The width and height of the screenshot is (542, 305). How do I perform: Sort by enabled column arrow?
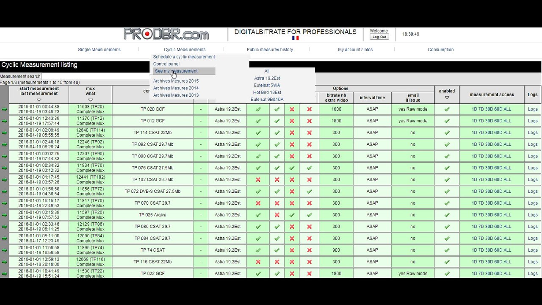pyautogui.click(x=447, y=98)
